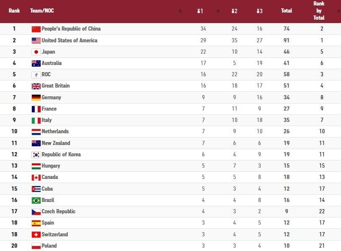The image size is (341, 251).
Task: Sort by the Rank column header
Action: (x=14, y=11)
